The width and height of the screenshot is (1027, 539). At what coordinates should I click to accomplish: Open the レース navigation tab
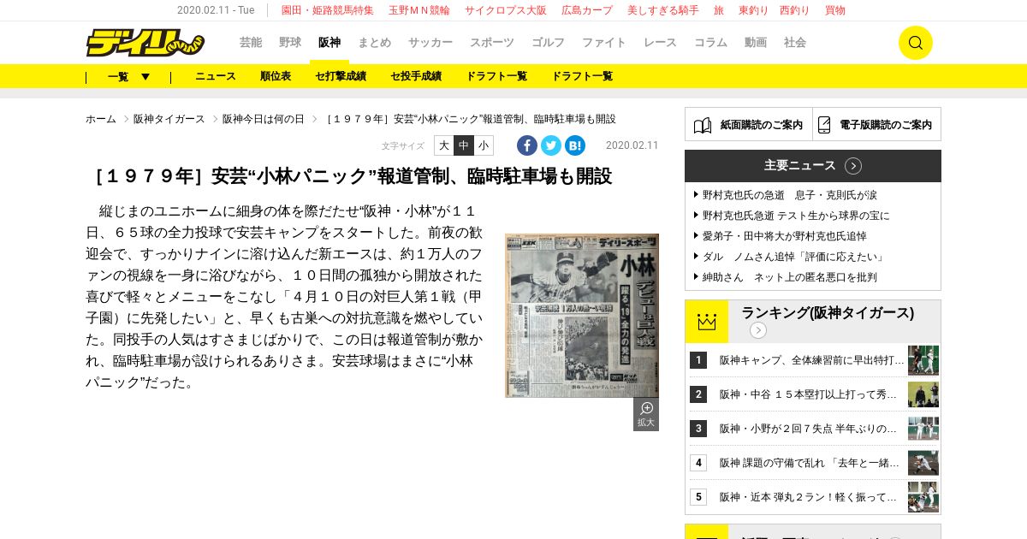pyautogui.click(x=660, y=42)
